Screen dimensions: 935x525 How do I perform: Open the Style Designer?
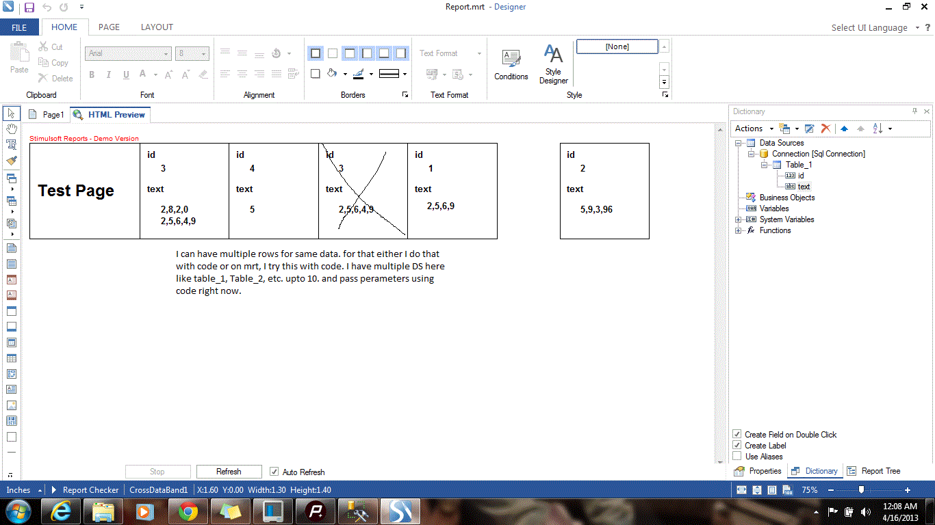(x=553, y=64)
